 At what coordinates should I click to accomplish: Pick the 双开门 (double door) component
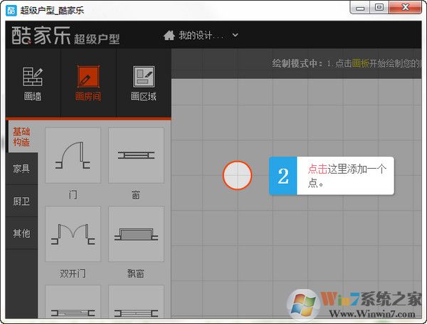73,234
